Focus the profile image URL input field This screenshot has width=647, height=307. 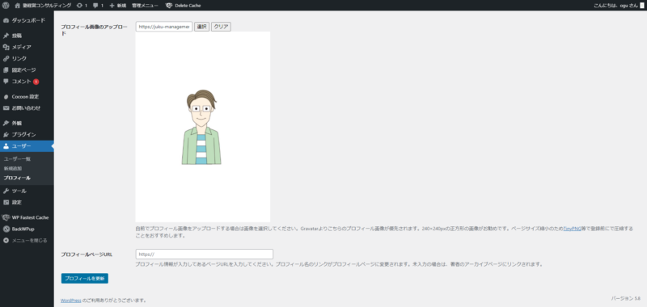pos(164,27)
